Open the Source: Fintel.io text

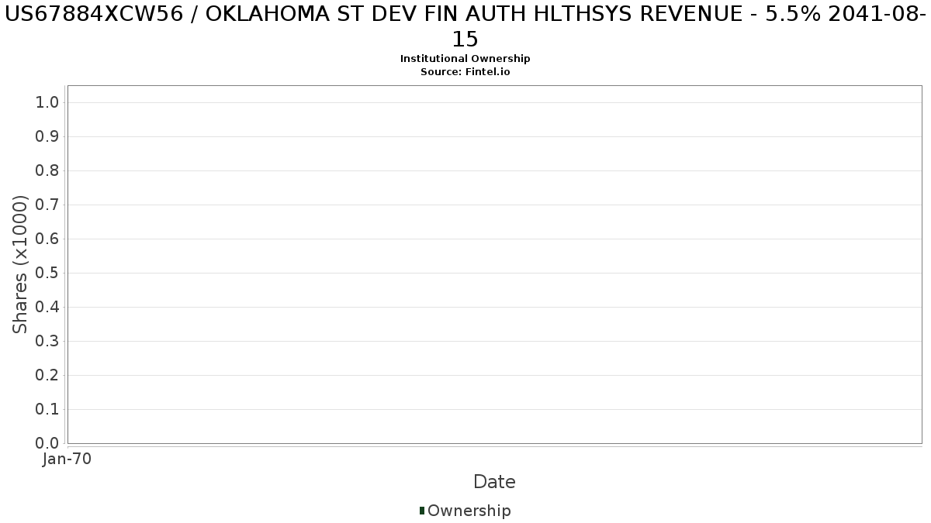(x=465, y=72)
